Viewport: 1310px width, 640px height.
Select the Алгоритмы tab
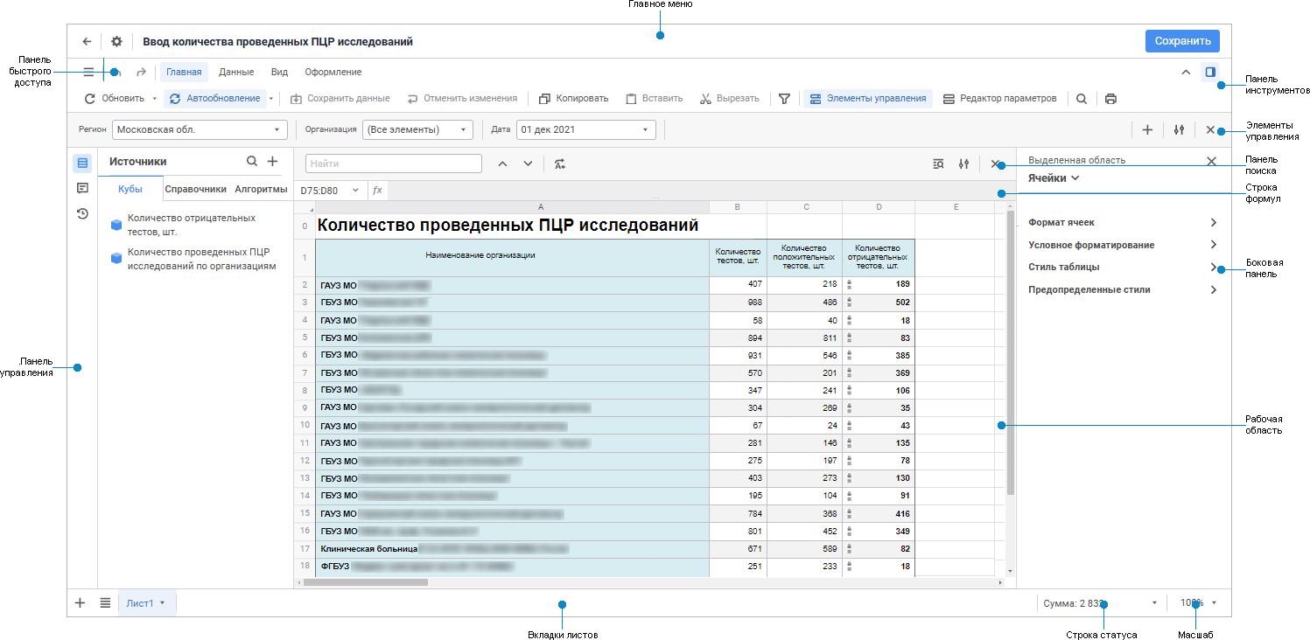261,189
